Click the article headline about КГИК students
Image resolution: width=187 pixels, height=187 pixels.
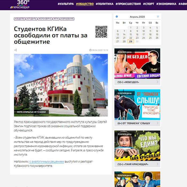click(x=51, y=36)
